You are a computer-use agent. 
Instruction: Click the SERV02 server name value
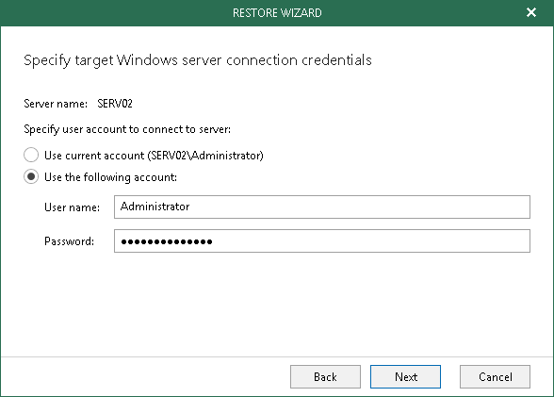coord(115,104)
